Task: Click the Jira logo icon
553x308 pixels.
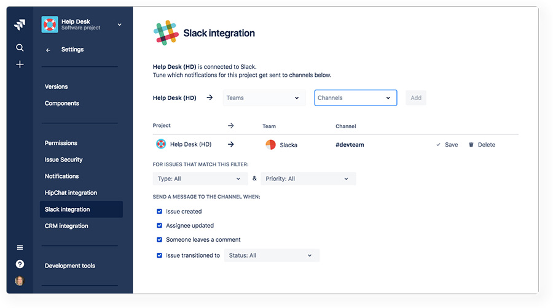Action: [20, 25]
